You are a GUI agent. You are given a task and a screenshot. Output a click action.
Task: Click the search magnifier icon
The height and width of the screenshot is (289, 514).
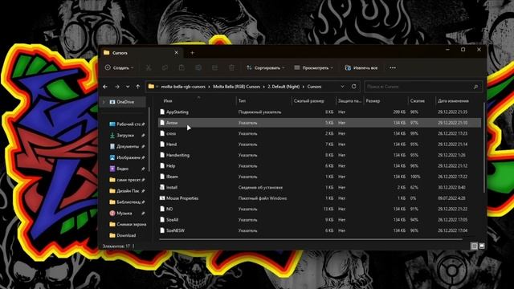475,87
